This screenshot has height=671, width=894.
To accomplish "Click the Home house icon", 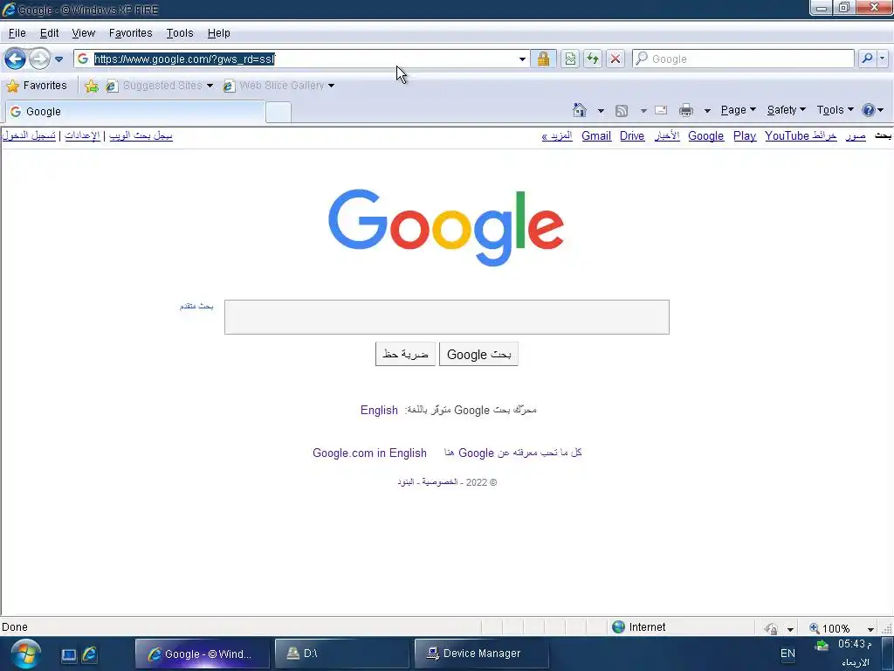I will (580, 110).
